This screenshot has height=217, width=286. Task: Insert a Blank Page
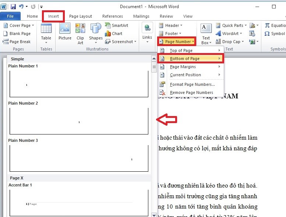17,34
